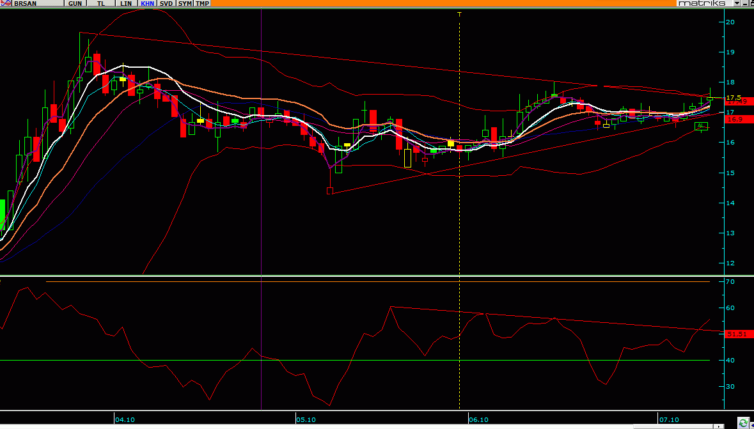Screen dimensions: 754x429
Task: Click the 06.10 date label
Action: [x=478, y=419]
